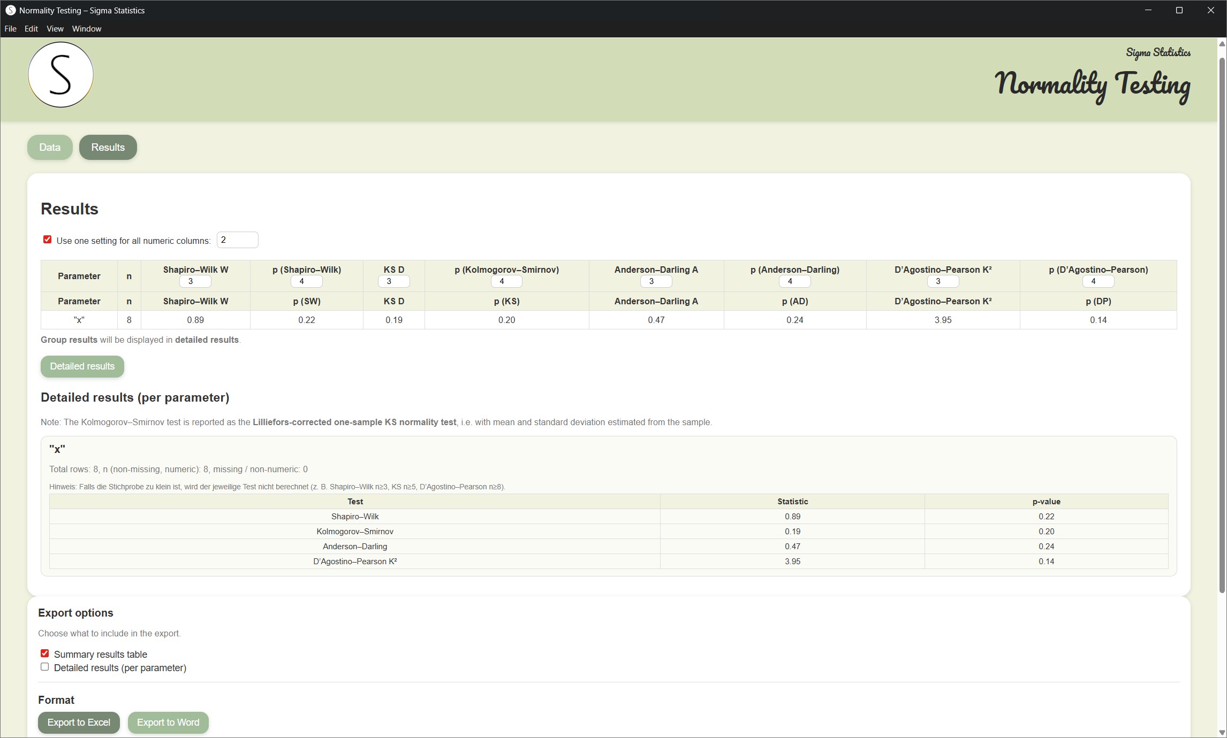Click the Export options heading
This screenshot has height=738, width=1227.
75,613
